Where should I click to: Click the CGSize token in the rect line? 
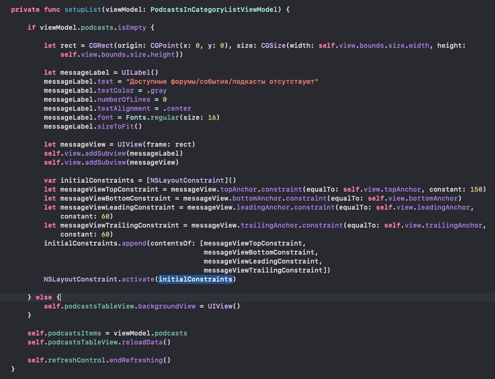point(273,45)
